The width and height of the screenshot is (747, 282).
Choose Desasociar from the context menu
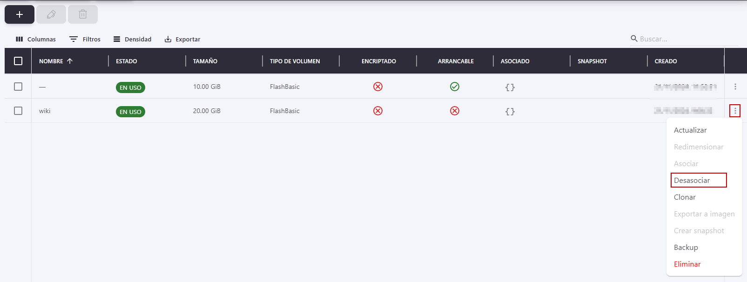pos(692,181)
